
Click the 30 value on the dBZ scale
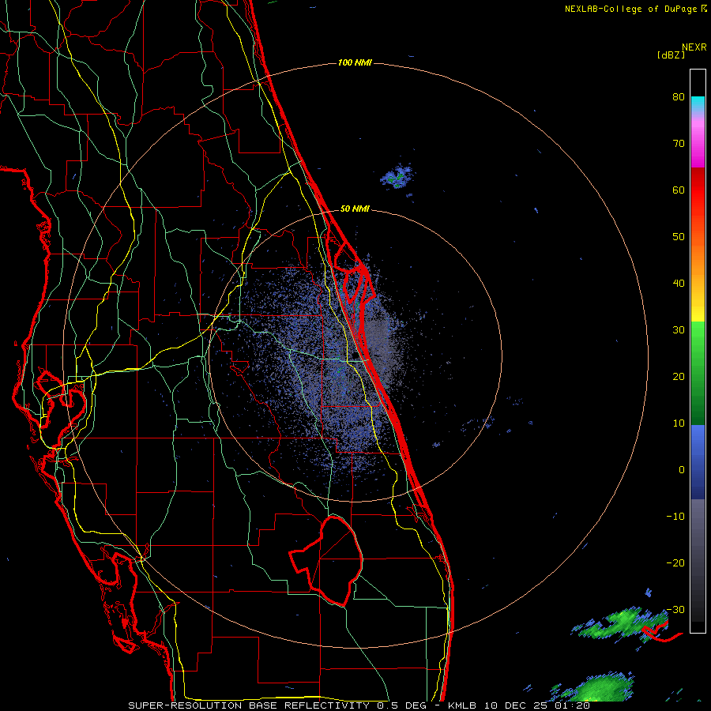(x=679, y=330)
